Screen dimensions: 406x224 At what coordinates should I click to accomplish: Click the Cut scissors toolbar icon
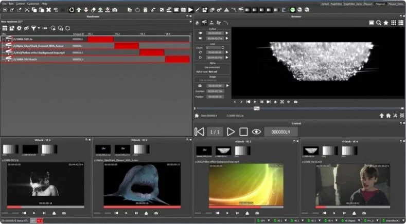pyautogui.click(x=27, y=10)
